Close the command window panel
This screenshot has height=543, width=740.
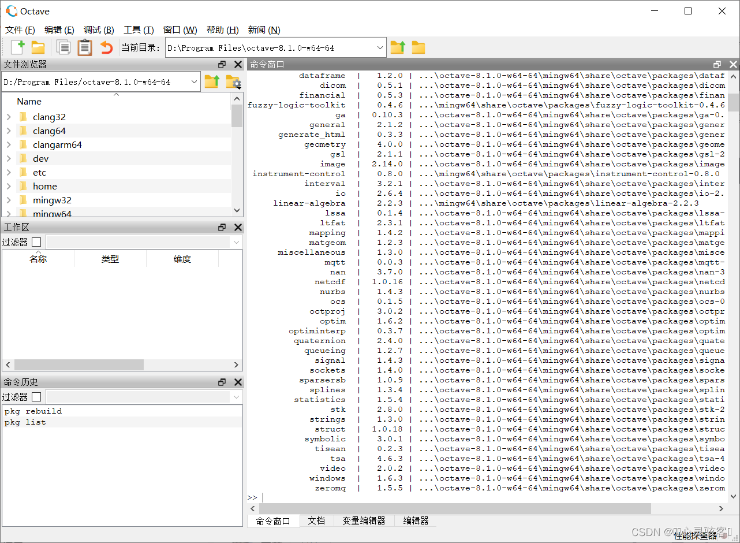[x=733, y=65]
